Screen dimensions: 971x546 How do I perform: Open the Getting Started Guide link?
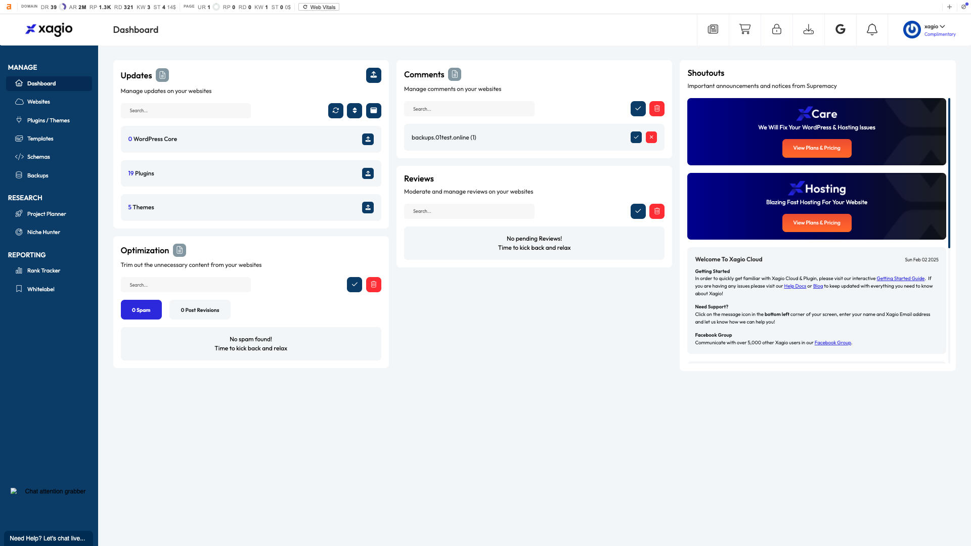[x=900, y=279]
